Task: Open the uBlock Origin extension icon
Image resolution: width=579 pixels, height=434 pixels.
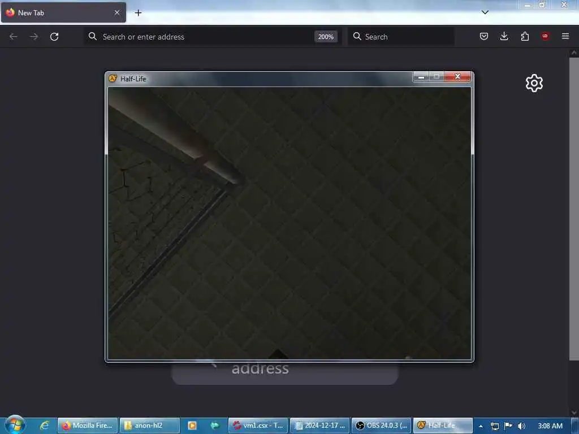Action: click(545, 36)
